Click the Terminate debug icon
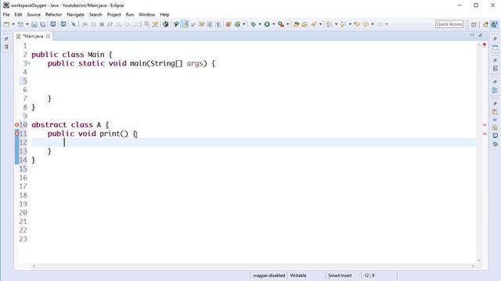The image size is (501, 281). [x=102, y=24]
